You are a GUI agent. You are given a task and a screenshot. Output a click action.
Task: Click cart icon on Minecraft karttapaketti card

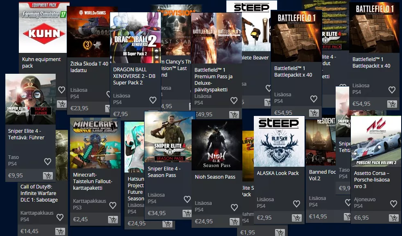(113, 219)
